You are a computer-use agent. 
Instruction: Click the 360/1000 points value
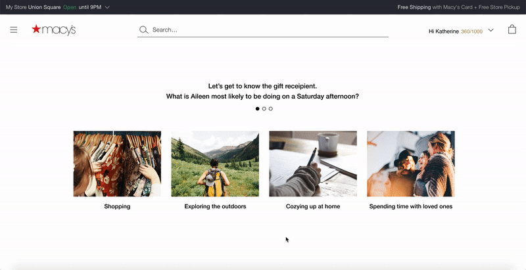(x=471, y=32)
